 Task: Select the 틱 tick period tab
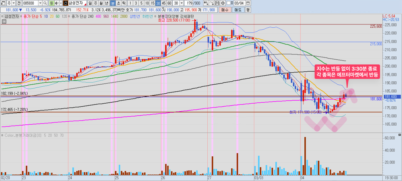coord(124,3)
